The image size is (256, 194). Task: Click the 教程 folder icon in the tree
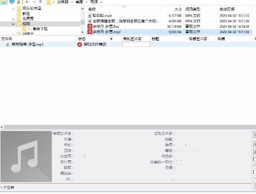pyautogui.click(x=19, y=14)
